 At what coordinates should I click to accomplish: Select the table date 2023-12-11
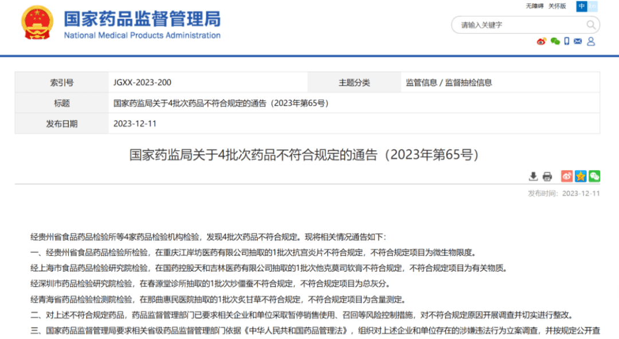tap(135, 124)
